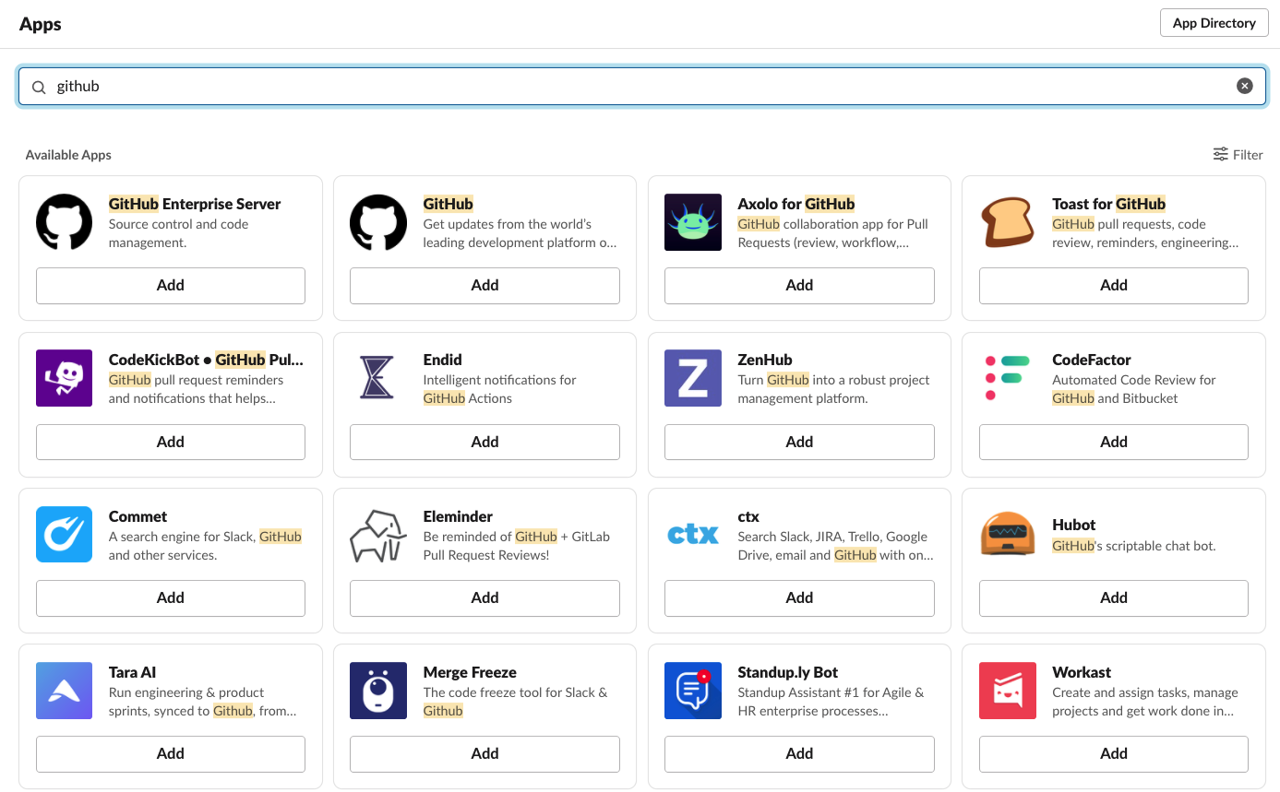Open the App Directory
The image size is (1280, 792).
[x=1214, y=23]
